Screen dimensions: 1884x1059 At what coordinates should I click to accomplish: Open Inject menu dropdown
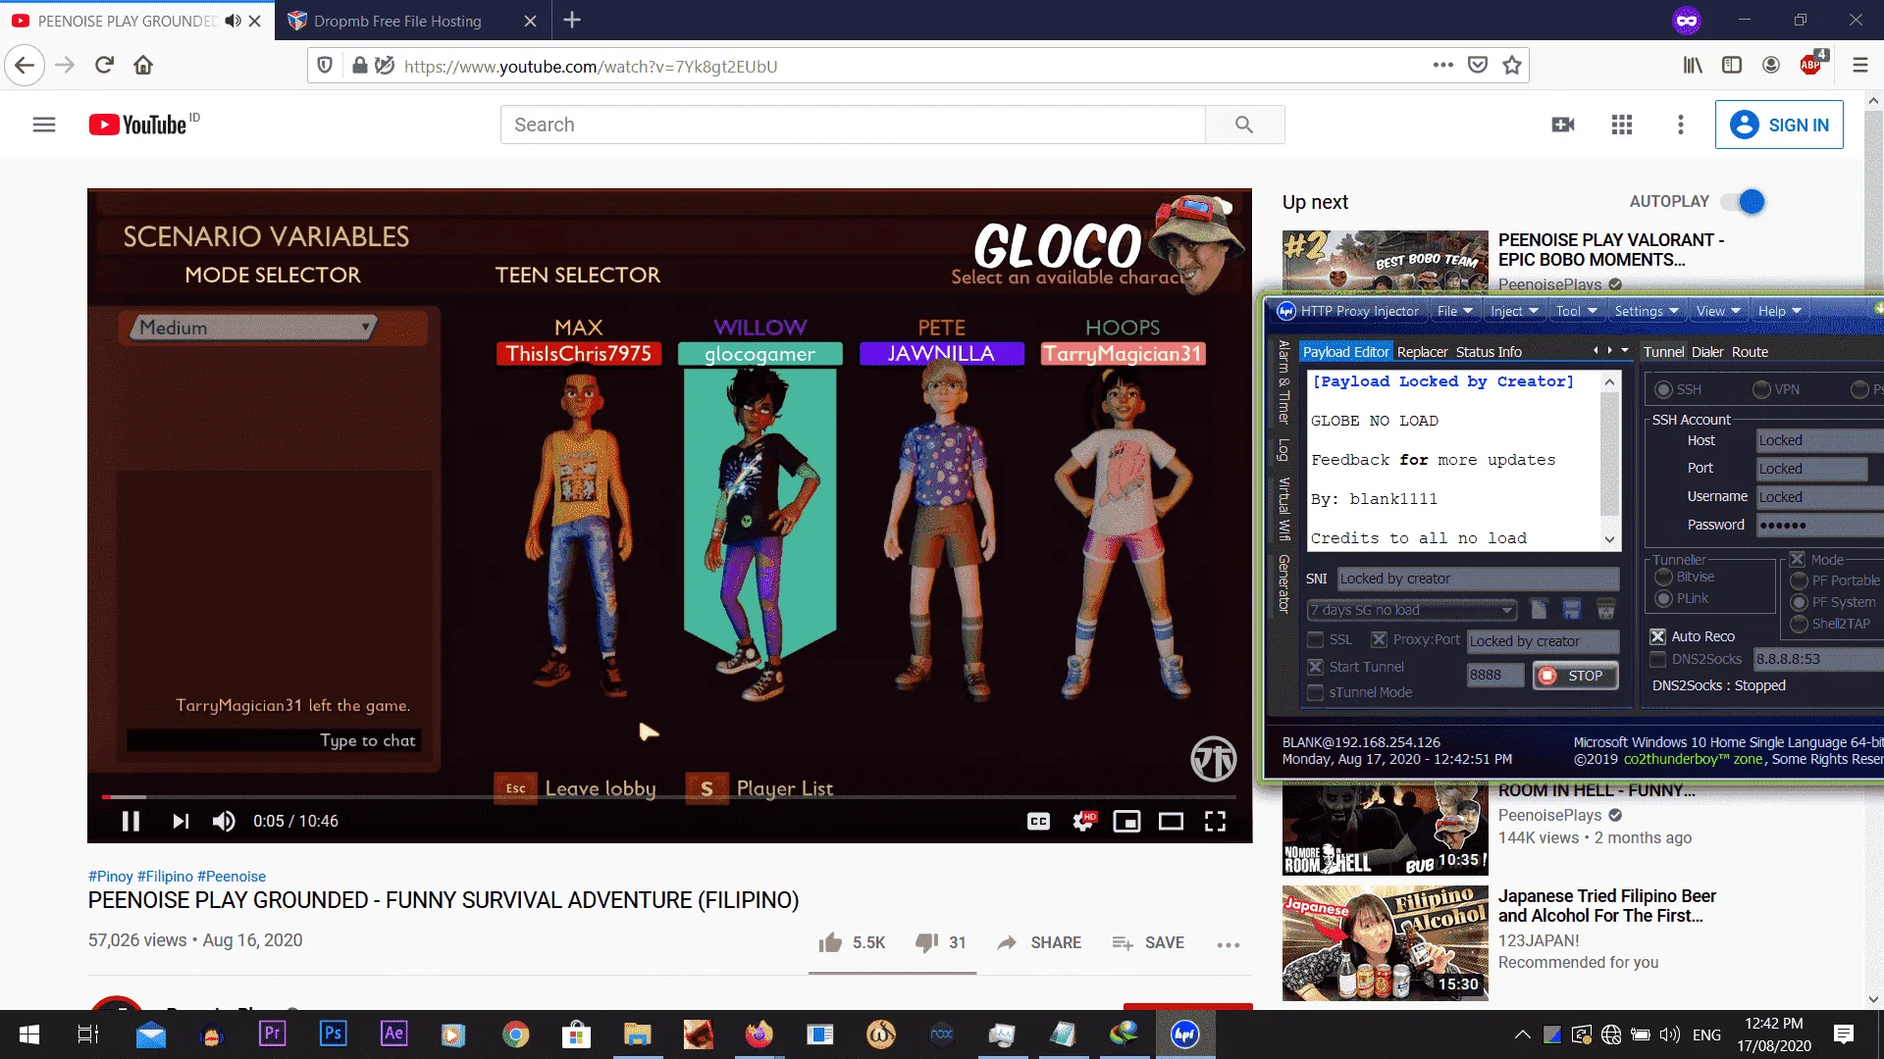[1514, 311]
